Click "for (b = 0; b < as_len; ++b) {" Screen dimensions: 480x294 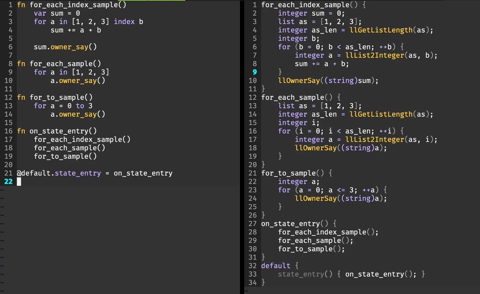click(341, 47)
